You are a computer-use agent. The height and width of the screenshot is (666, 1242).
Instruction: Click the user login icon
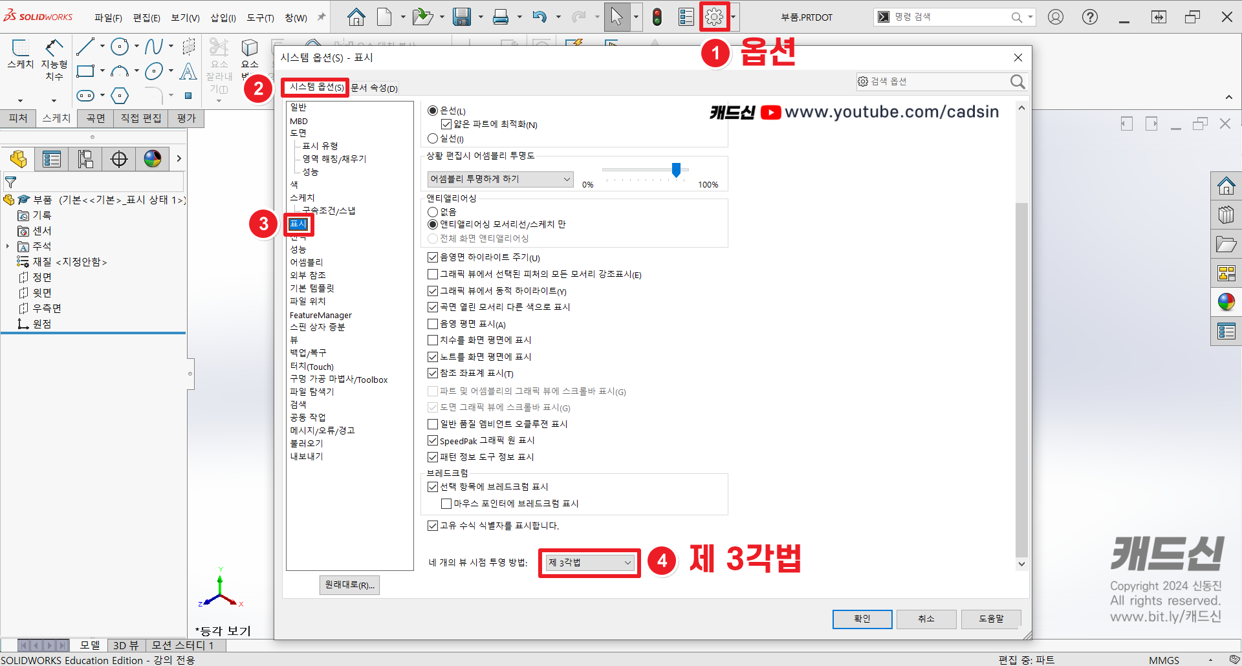(1056, 17)
